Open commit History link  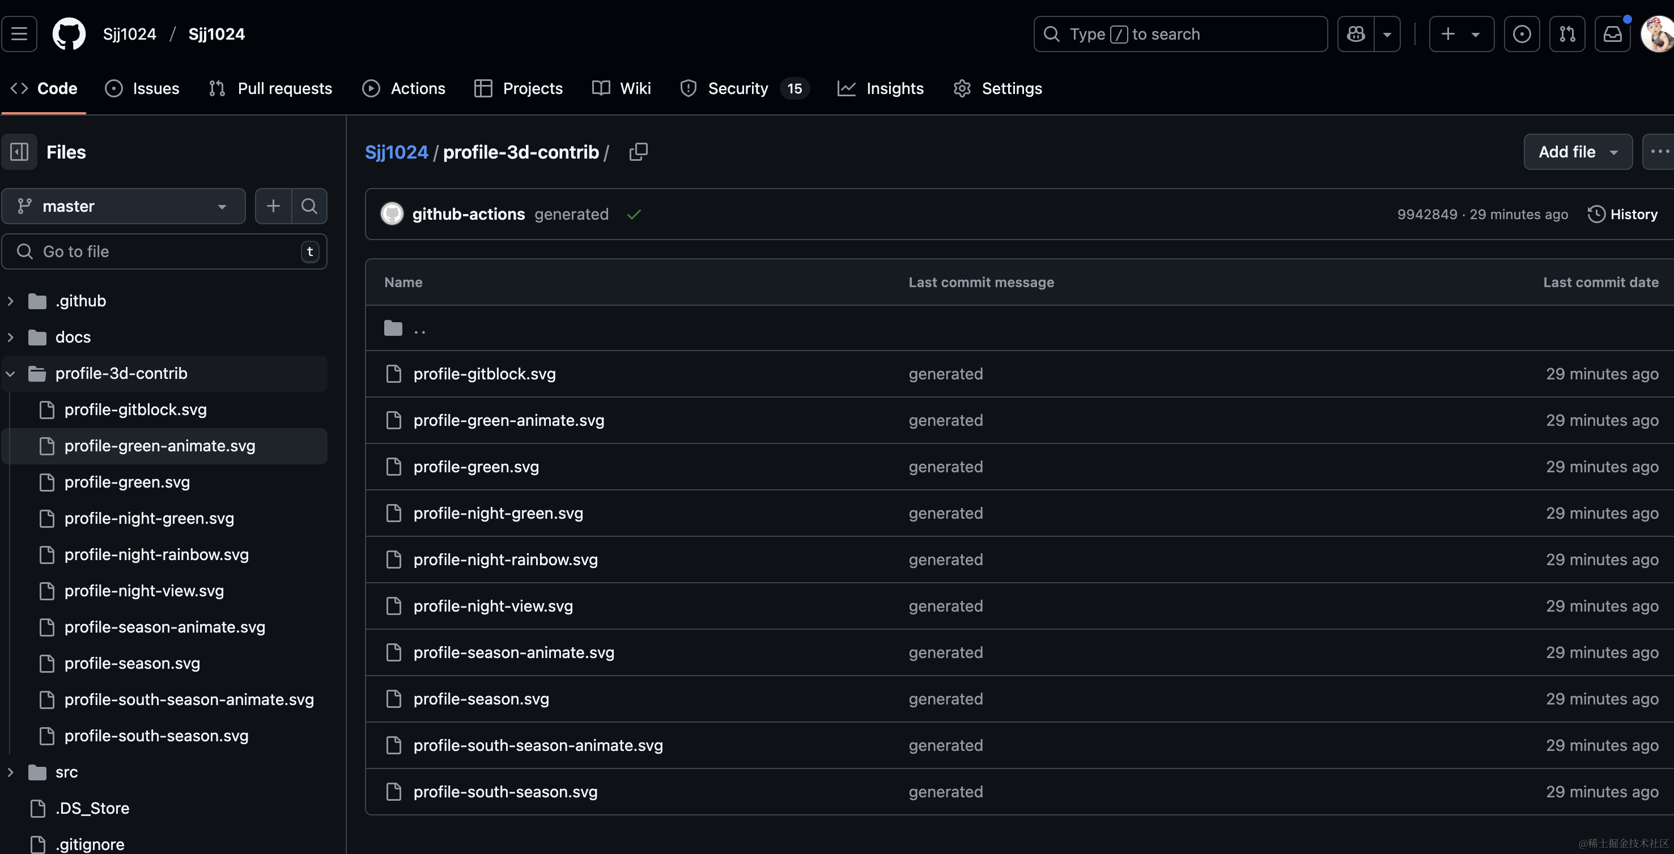click(1622, 214)
